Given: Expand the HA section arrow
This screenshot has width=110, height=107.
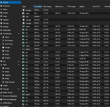Looking at the screenshot, I should 18,61.
